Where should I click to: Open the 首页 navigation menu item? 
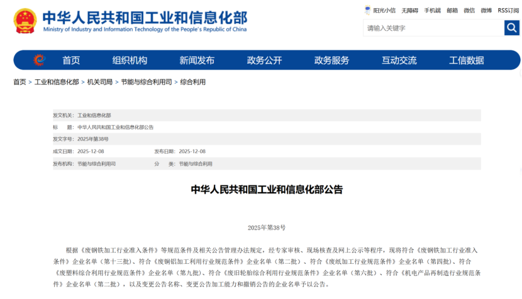pos(71,60)
